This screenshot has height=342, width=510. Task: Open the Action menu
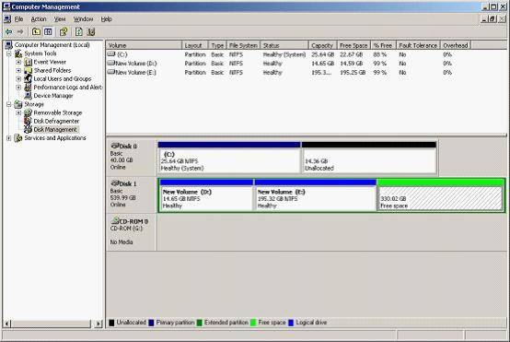point(39,19)
